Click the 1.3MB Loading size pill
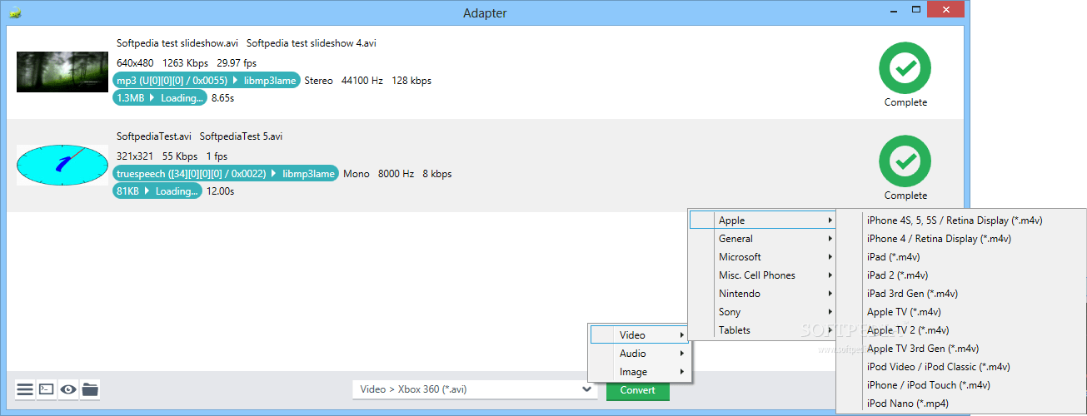 click(x=160, y=98)
